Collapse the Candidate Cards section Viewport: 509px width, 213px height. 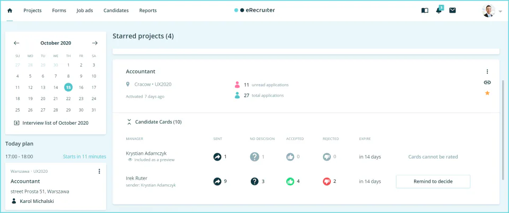(x=129, y=122)
